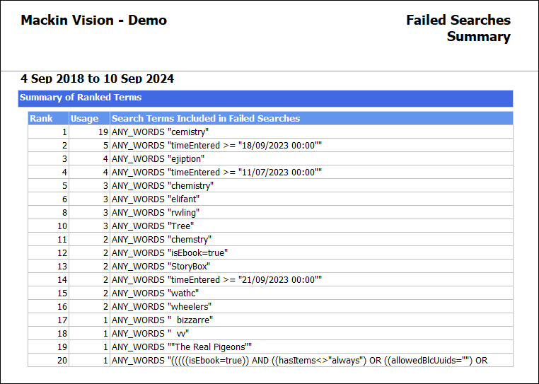This screenshot has height=384, width=539.
Task: Select the search term "wheelers"
Action: (x=161, y=306)
